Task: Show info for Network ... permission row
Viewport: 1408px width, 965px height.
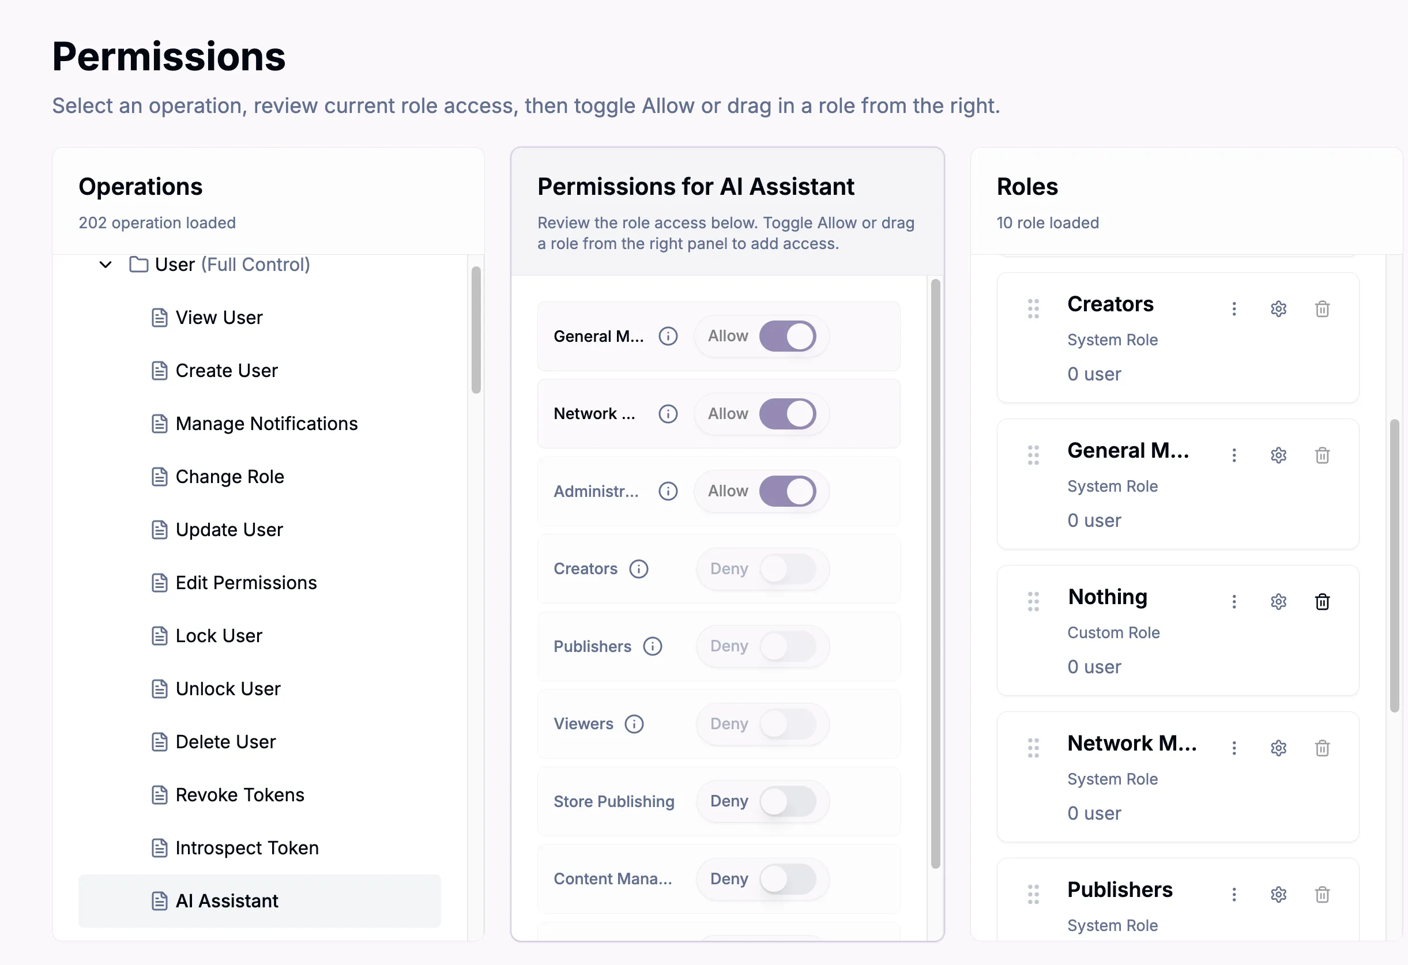Action: (668, 414)
